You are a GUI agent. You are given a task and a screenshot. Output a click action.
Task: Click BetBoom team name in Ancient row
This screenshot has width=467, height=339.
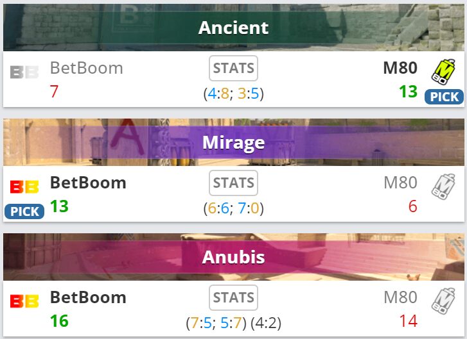coord(86,68)
